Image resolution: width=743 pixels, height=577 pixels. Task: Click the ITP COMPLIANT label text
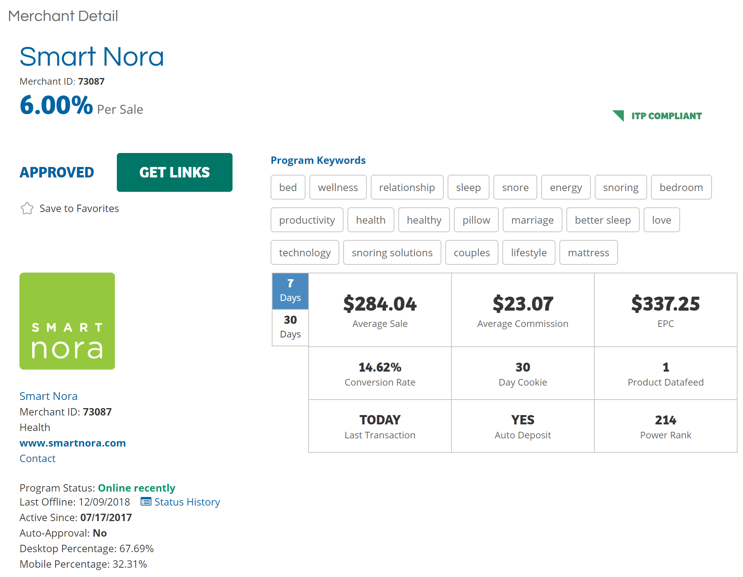coord(667,116)
